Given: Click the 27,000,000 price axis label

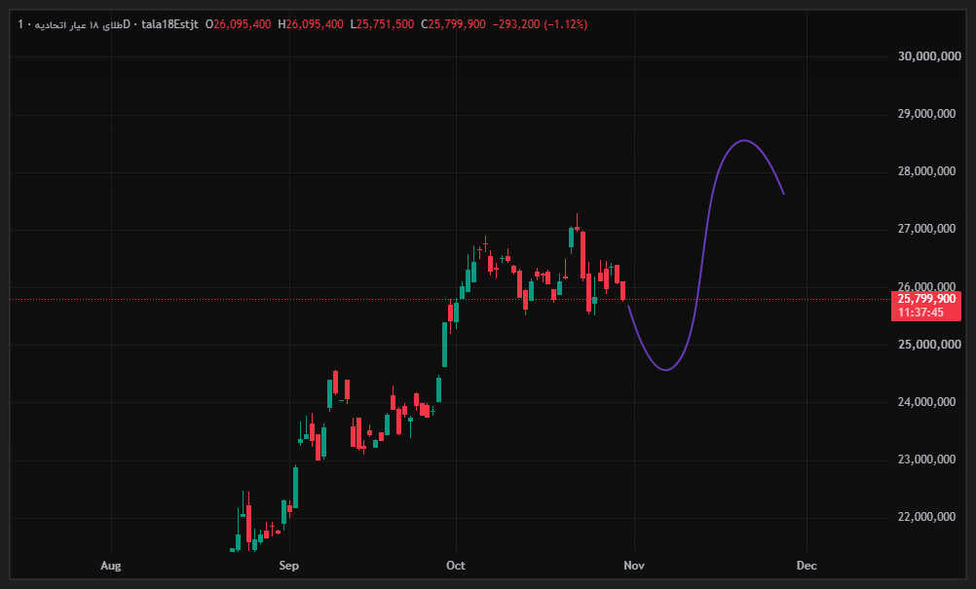Looking at the screenshot, I should point(927,229).
